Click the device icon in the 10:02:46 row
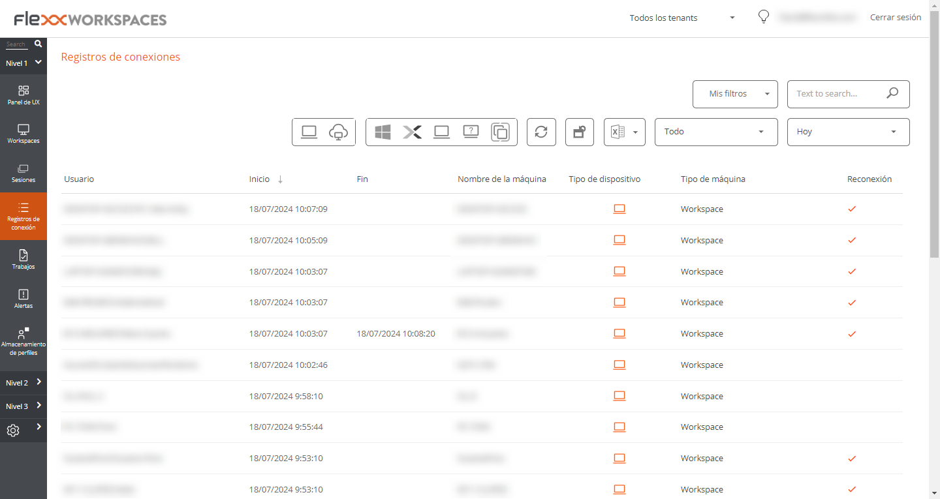 coord(619,365)
